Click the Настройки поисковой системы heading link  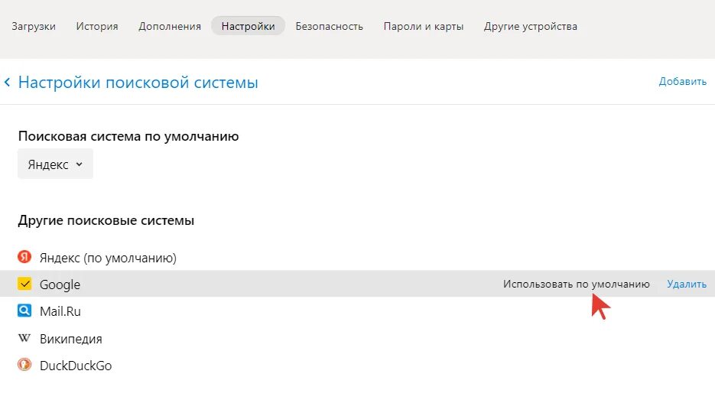coord(138,83)
